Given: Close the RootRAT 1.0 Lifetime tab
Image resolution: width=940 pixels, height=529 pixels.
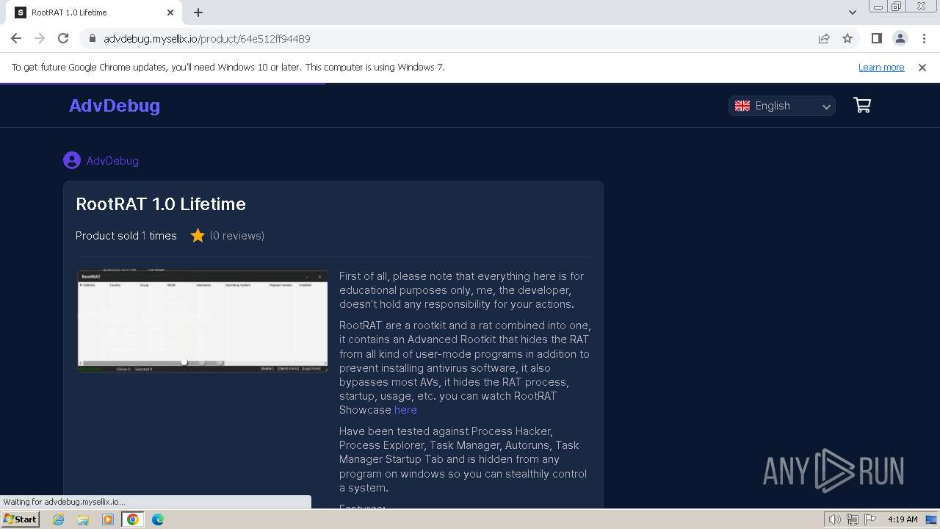Looking at the screenshot, I should [170, 12].
